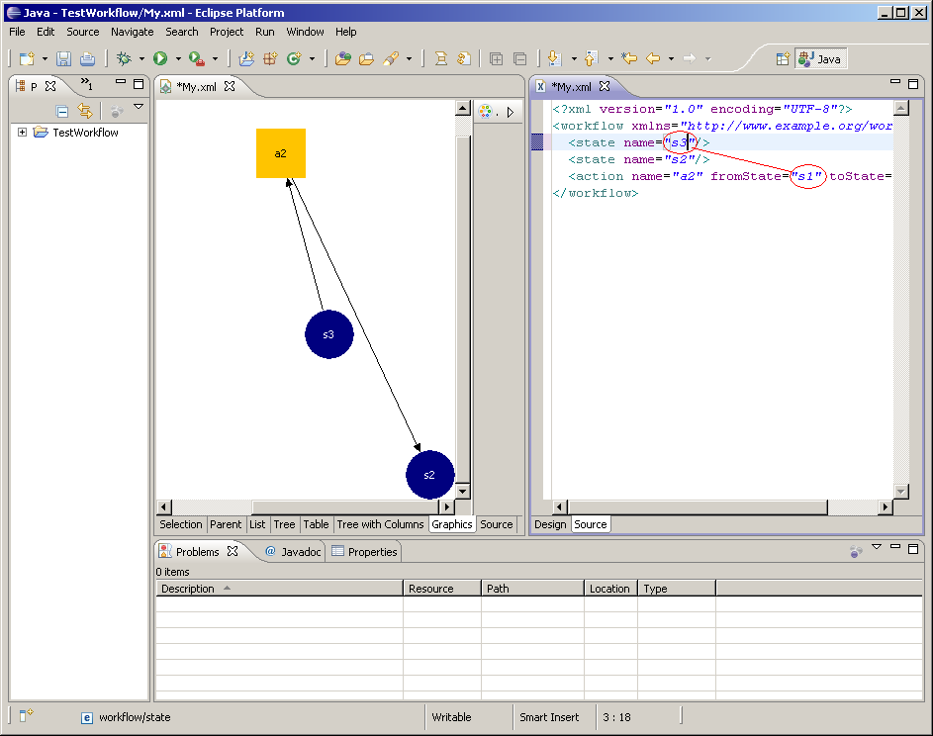
Task: Click the Print toolbar icon
Action: point(88,59)
